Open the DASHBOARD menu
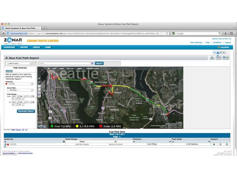Image resolution: width=237 pixels, height=178 pixels. tap(10, 47)
